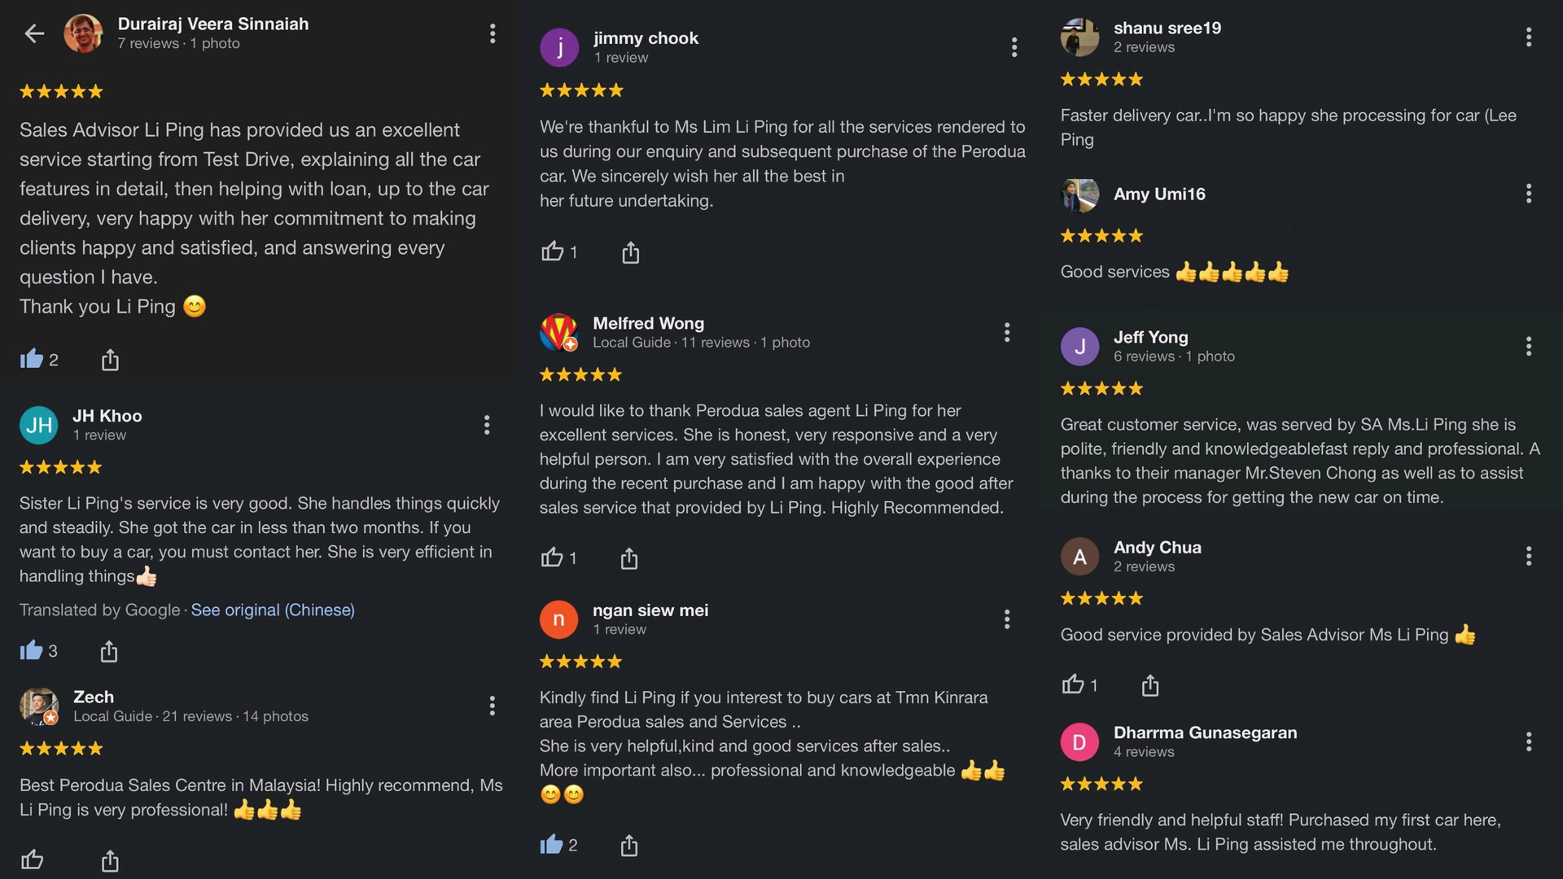This screenshot has height=879, width=1563.
Task: Open Jeff Yong's reviewer profile name
Action: (x=1150, y=337)
